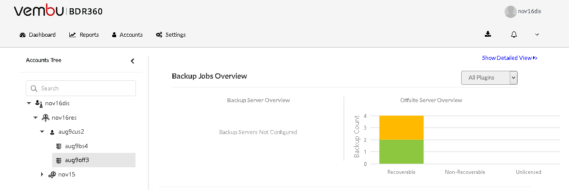Click the download icon in top bar
The height and width of the screenshot is (190, 569).
(x=488, y=34)
